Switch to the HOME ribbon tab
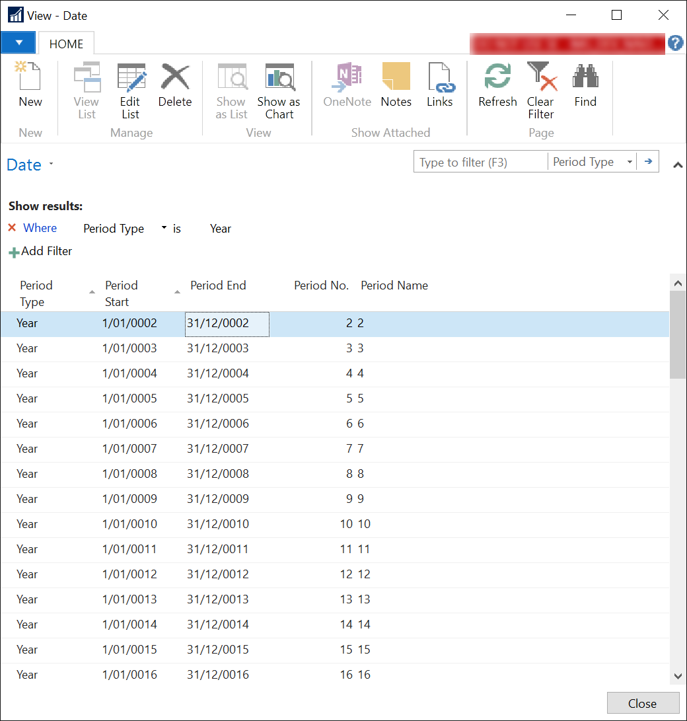The image size is (687, 721). click(x=65, y=44)
